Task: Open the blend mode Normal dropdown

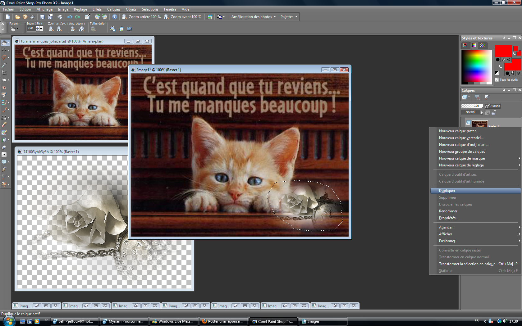Action: (x=472, y=112)
